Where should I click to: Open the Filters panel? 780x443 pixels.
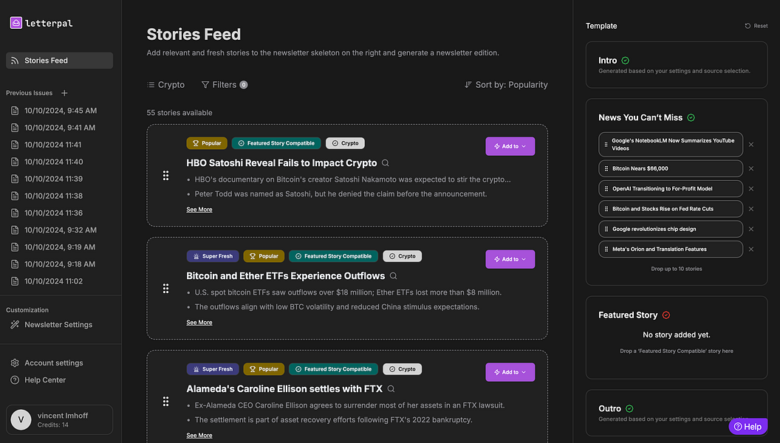224,85
